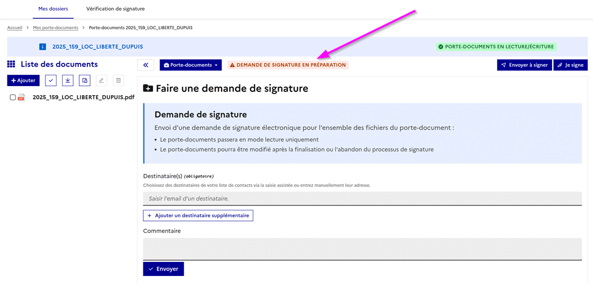593x284 pixels.
Task: Click the trash delete icon
Action: (119, 80)
